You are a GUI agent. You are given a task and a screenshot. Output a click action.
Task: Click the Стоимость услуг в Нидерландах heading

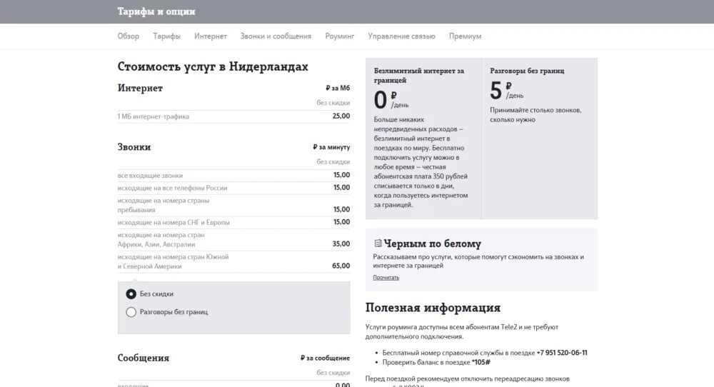(x=213, y=66)
